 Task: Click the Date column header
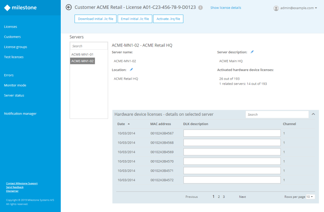[121, 124]
